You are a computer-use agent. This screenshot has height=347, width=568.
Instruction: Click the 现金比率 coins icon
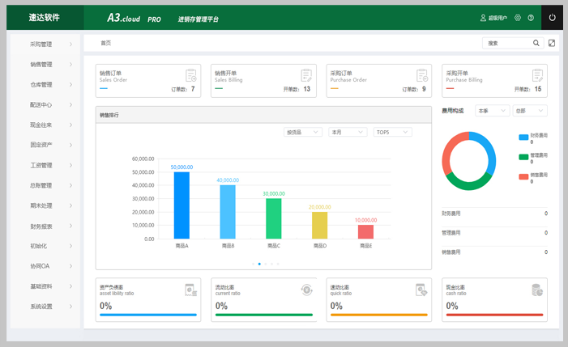tap(536, 290)
